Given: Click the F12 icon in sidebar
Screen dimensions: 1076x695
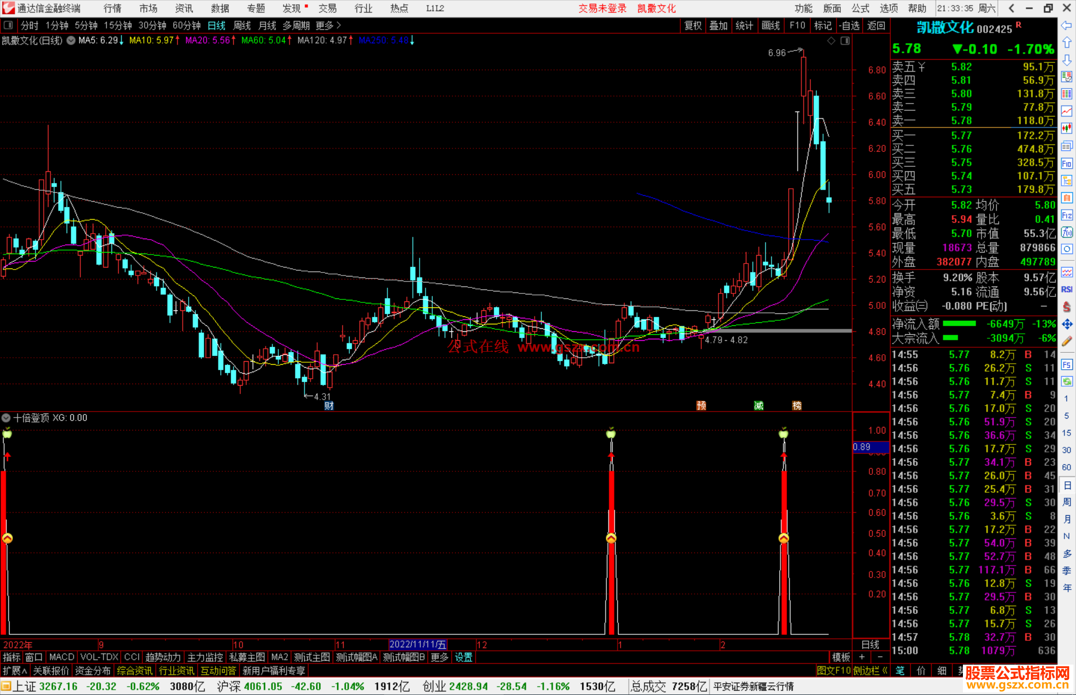Looking at the screenshot, I should click(x=1067, y=215).
